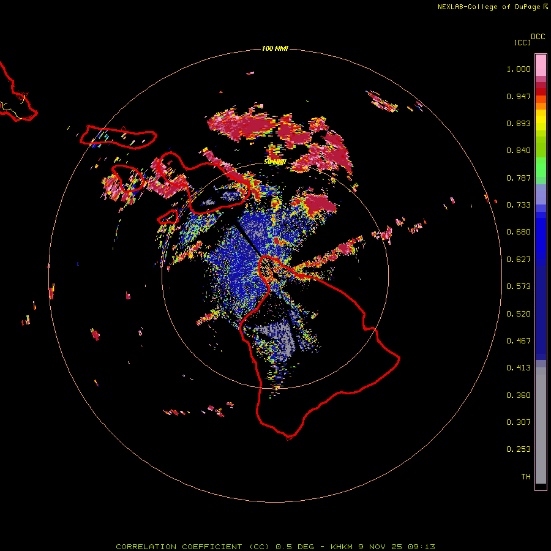Click the 0.680 scale value

519,232
